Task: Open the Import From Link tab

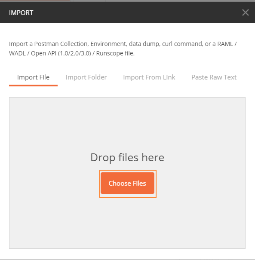Action: tap(149, 77)
